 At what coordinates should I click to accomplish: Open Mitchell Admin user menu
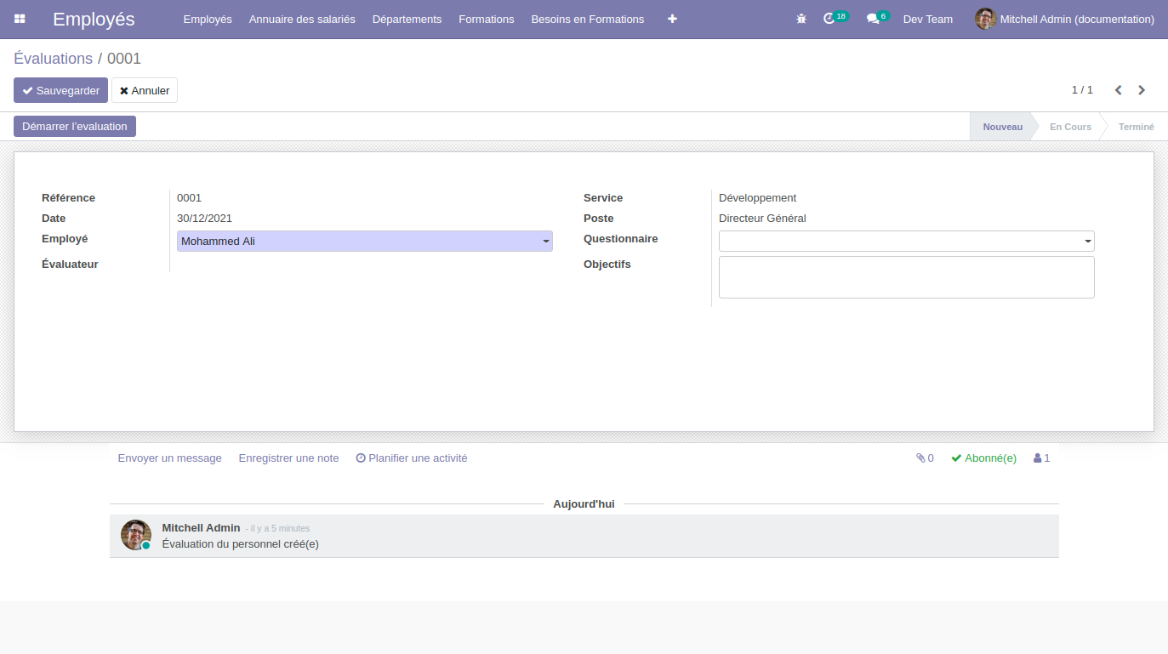tap(1064, 19)
